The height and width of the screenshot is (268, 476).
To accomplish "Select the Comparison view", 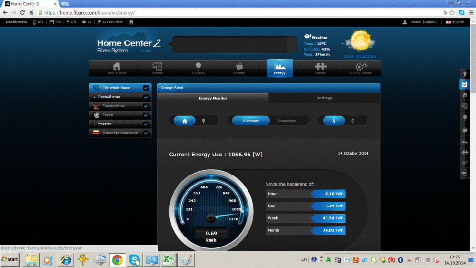I will point(286,121).
